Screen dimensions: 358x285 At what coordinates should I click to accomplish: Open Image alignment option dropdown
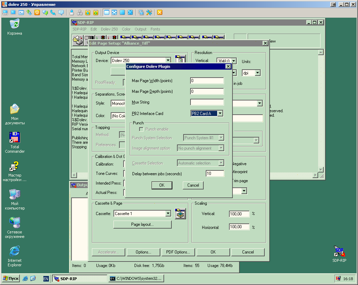point(221,148)
